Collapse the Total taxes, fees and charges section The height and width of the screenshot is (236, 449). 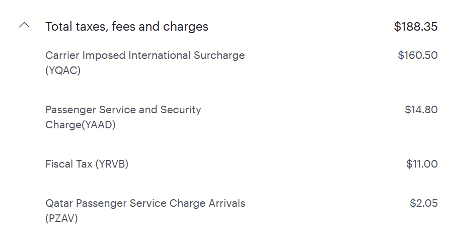24,26
